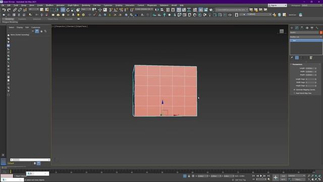This screenshot has height=182, width=323.
Task: Switch to the Object Paint ribbon tab
Action: point(53,19)
